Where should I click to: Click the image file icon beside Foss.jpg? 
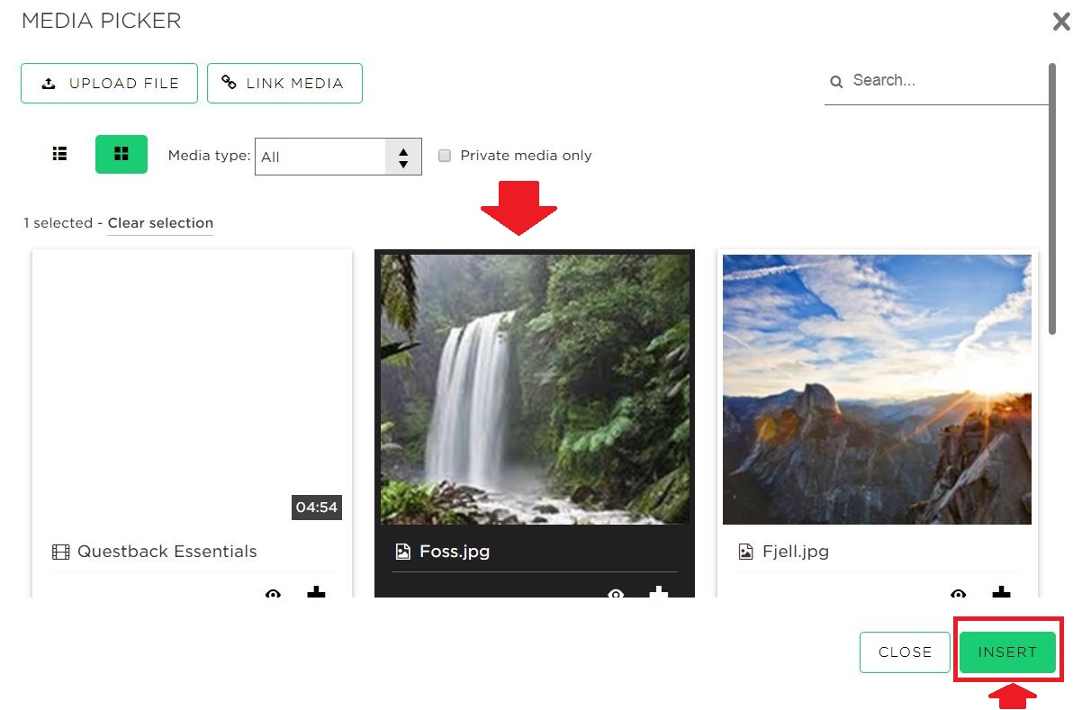click(402, 552)
